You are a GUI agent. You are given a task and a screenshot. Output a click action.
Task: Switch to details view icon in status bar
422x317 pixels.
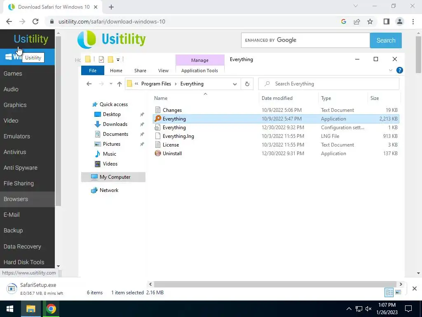click(x=389, y=293)
